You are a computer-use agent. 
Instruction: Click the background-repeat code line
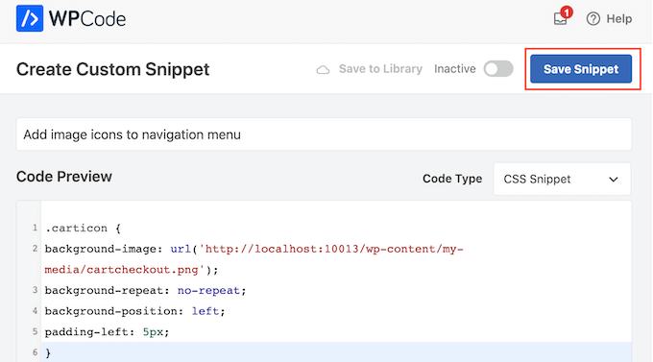pos(145,290)
